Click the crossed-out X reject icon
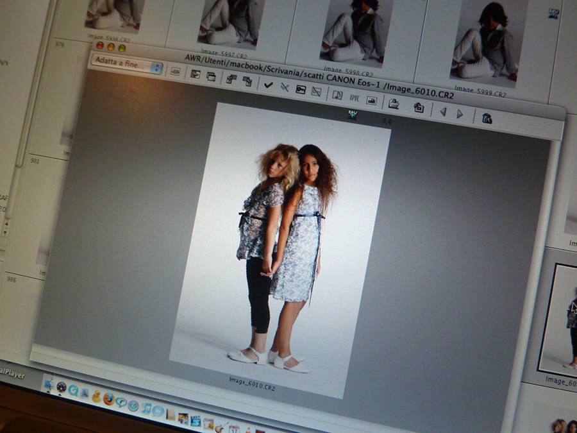The height and width of the screenshot is (433, 577). pos(284,87)
